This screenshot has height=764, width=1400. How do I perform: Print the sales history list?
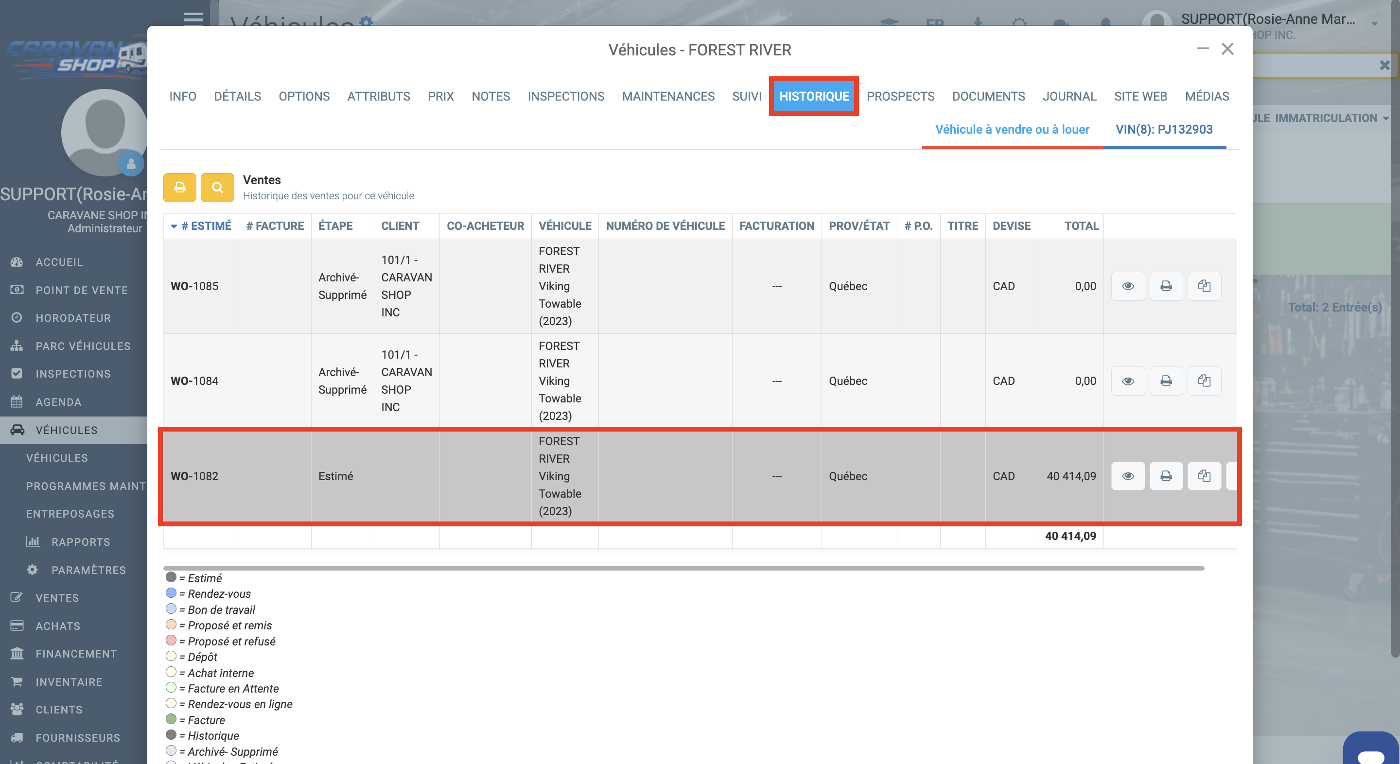tap(179, 188)
